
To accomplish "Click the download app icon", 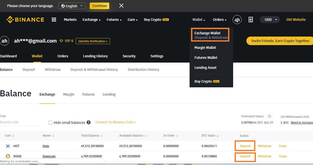I will [x=251, y=20].
